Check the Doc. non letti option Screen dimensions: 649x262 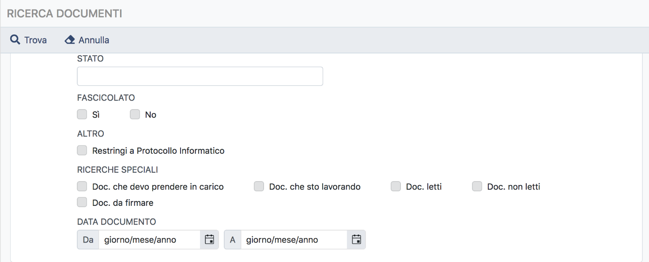(477, 186)
